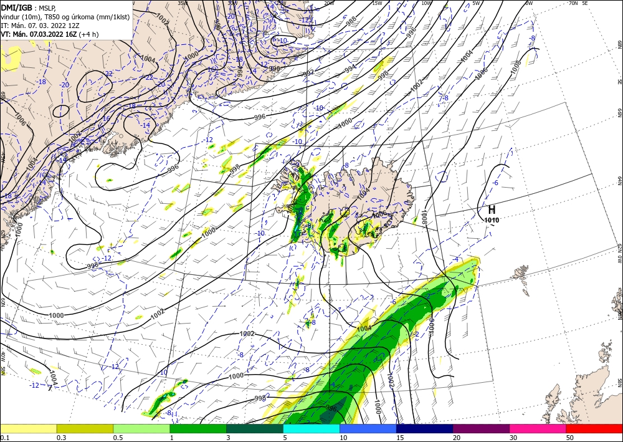The image size is (623, 442).
Task: Click the yellow 0.1 precipitation legend swatch
Action: [x=28, y=428]
